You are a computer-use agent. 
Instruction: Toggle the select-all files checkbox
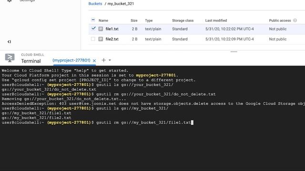point(93,20)
